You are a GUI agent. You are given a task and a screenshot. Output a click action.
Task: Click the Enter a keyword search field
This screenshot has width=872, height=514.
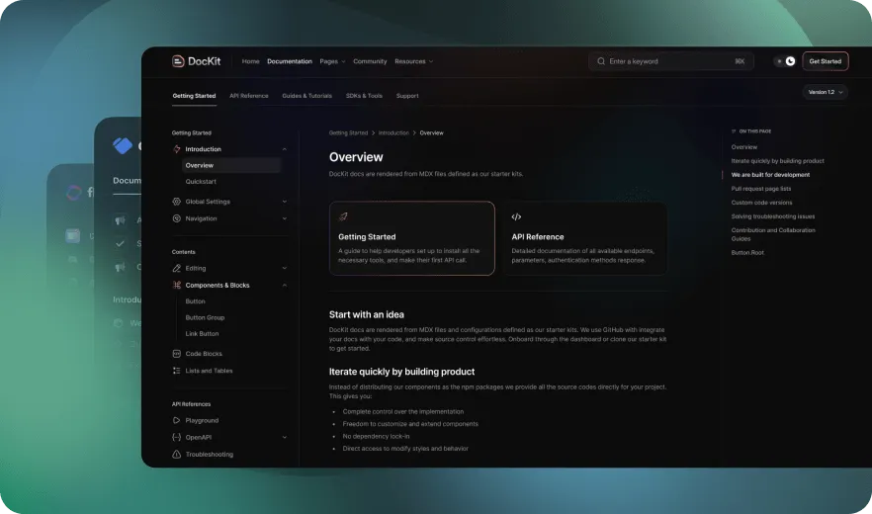click(x=669, y=61)
